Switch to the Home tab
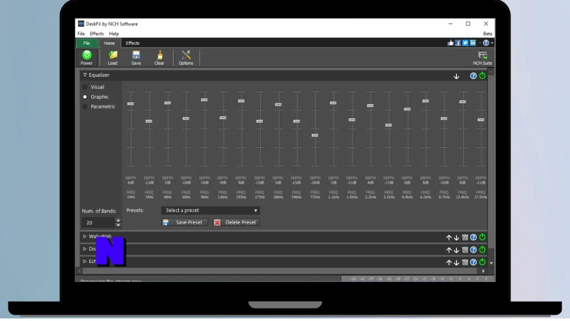This screenshot has height=321, width=570. pos(110,43)
